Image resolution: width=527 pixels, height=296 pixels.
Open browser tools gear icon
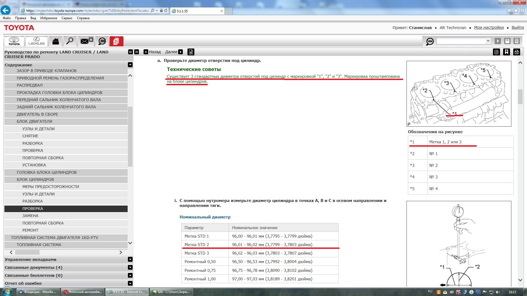tap(522, 11)
